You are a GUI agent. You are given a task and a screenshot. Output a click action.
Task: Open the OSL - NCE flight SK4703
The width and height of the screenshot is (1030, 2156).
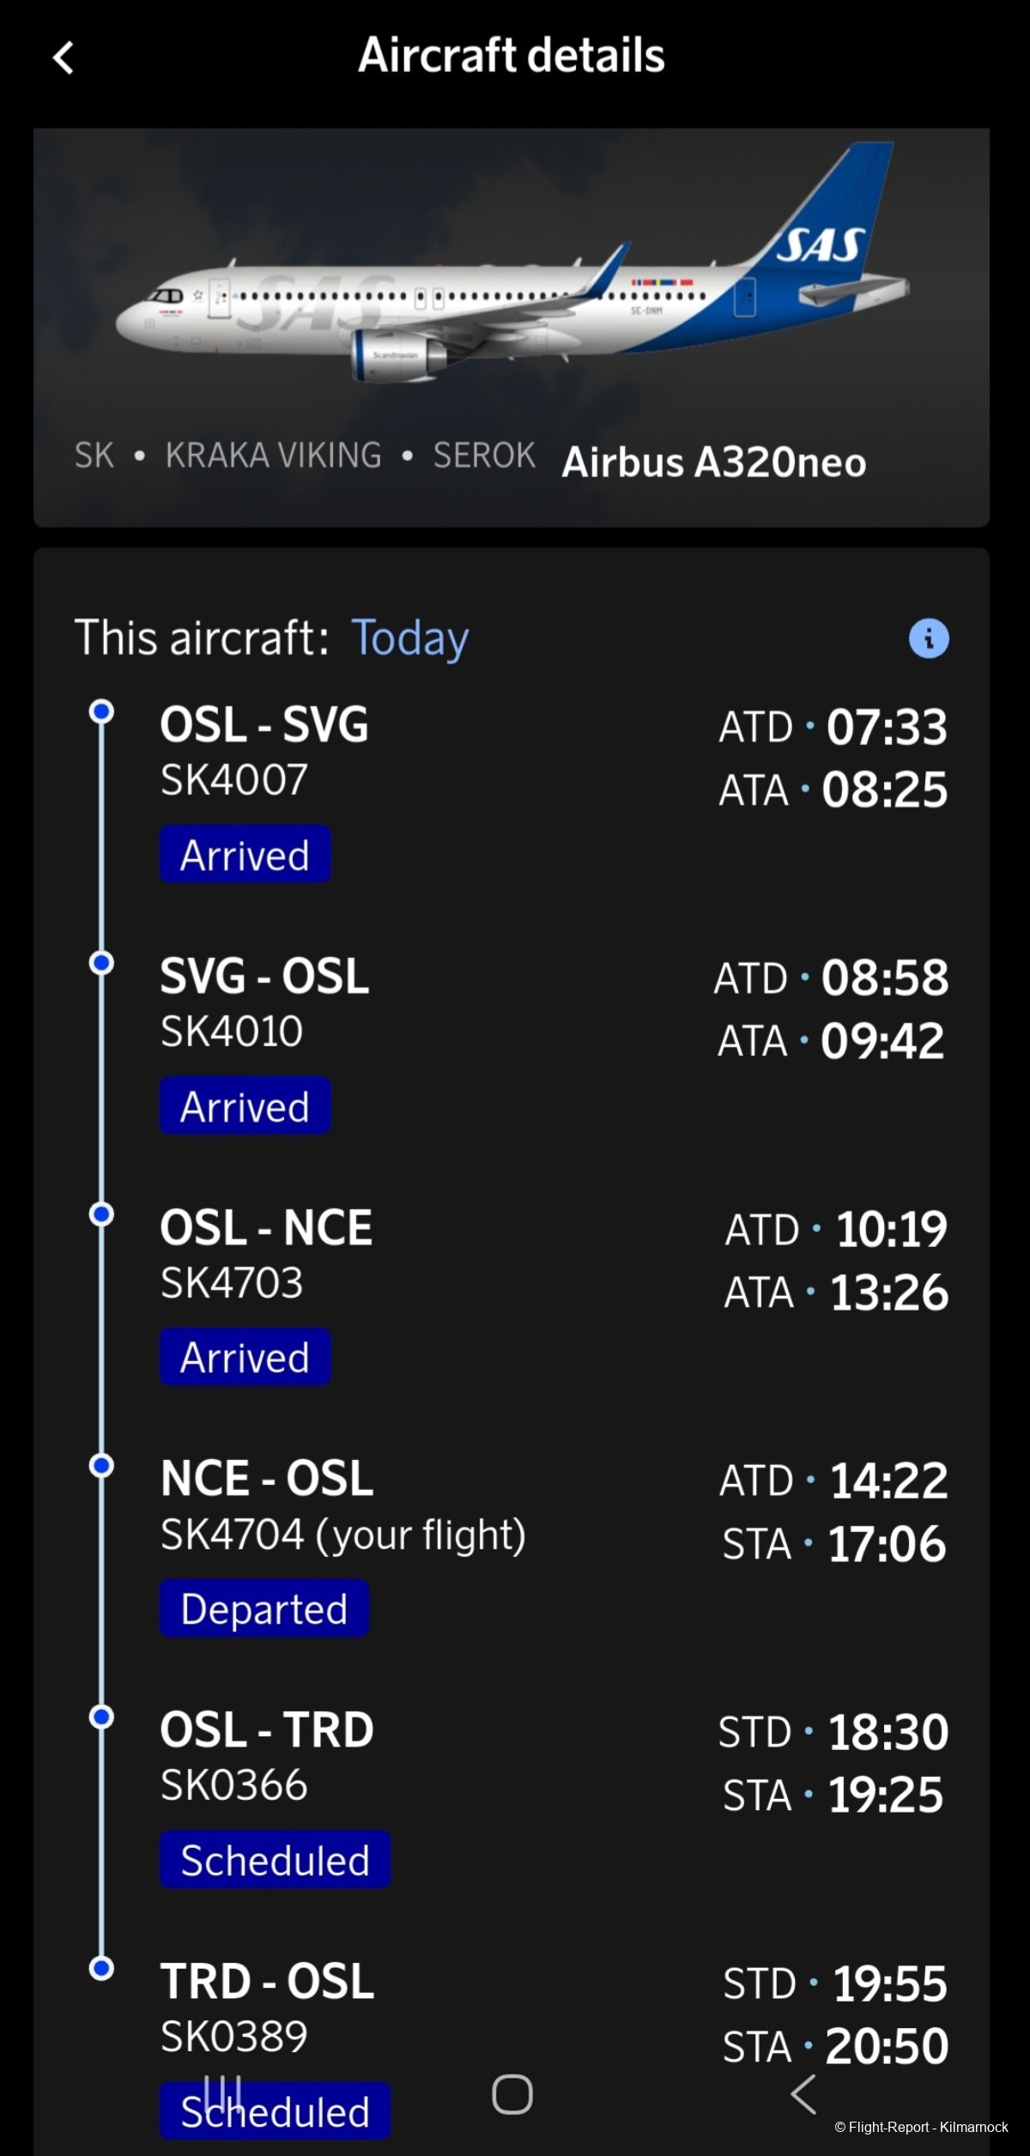point(266,1253)
